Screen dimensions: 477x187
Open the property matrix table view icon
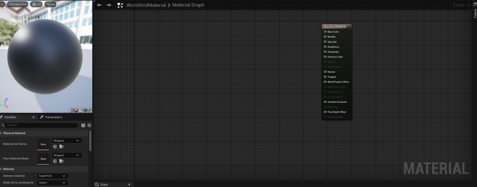point(83,125)
